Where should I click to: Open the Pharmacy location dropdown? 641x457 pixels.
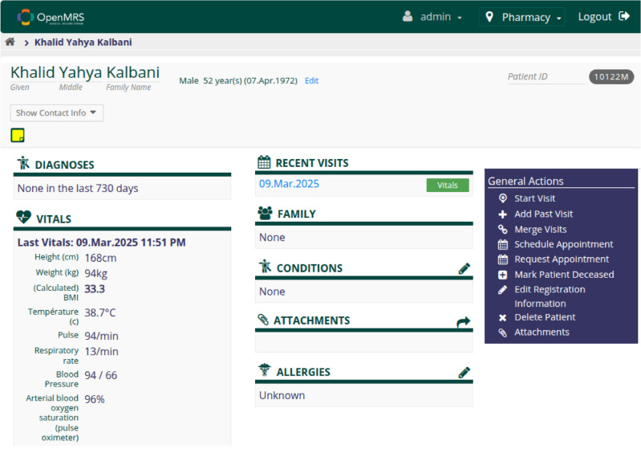tap(522, 17)
